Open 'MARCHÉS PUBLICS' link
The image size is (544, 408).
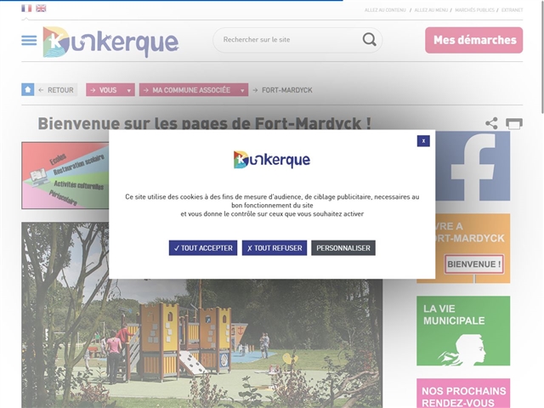474,10
